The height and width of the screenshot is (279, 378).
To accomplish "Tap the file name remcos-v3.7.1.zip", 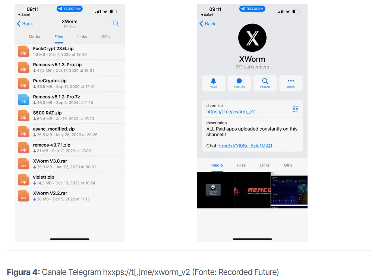I will coord(51,145).
